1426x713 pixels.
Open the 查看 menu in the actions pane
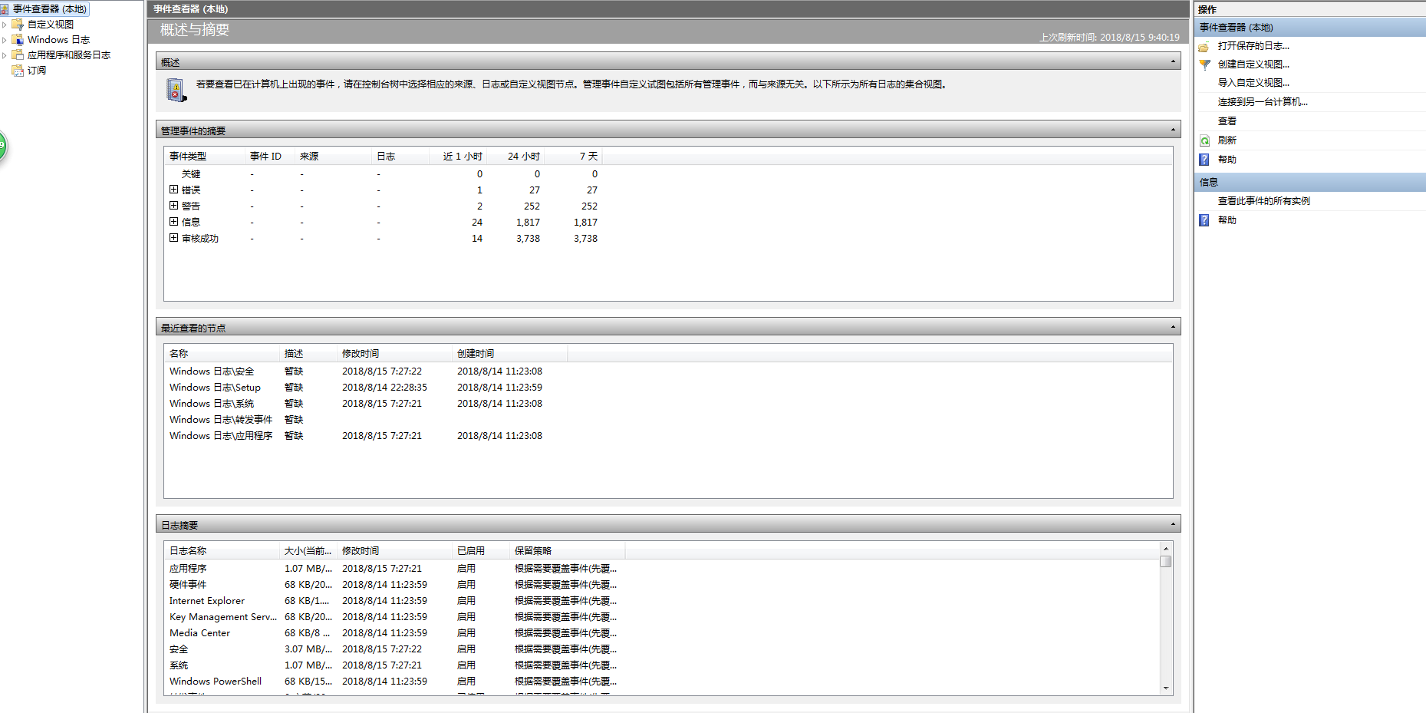[x=1227, y=121]
